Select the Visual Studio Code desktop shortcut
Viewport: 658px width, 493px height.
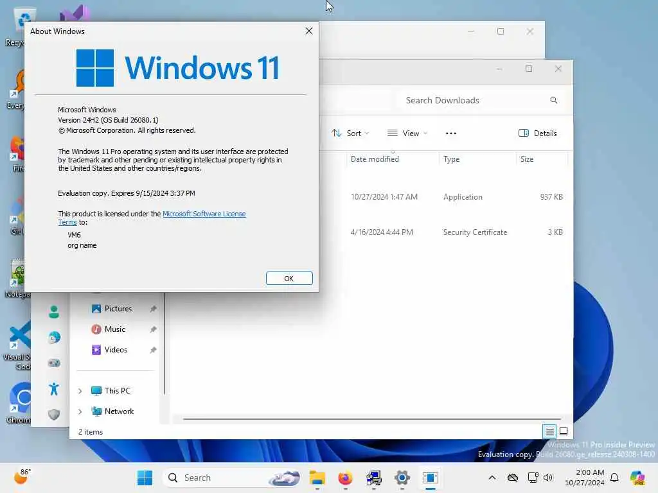17,345
